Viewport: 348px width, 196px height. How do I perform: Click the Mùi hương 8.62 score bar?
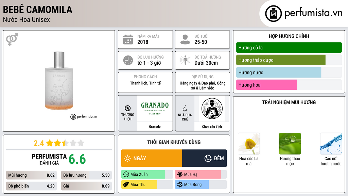click(32, 175)
